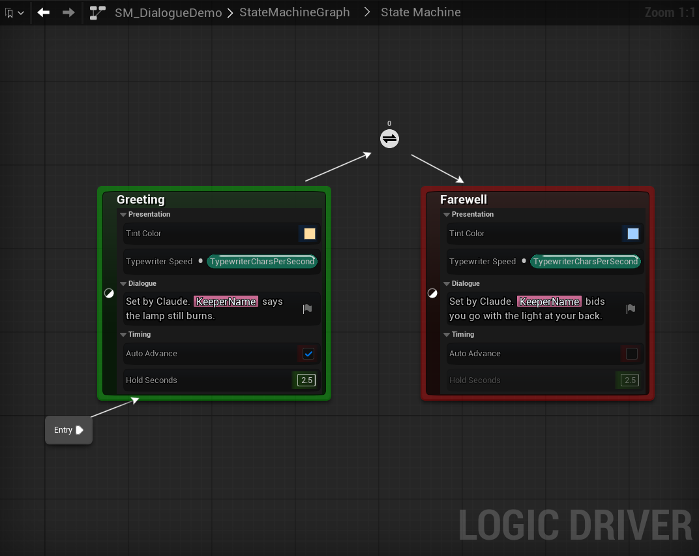Uncheck Auto Advance in Greeting
699x556 pixels.
[308, 354]
